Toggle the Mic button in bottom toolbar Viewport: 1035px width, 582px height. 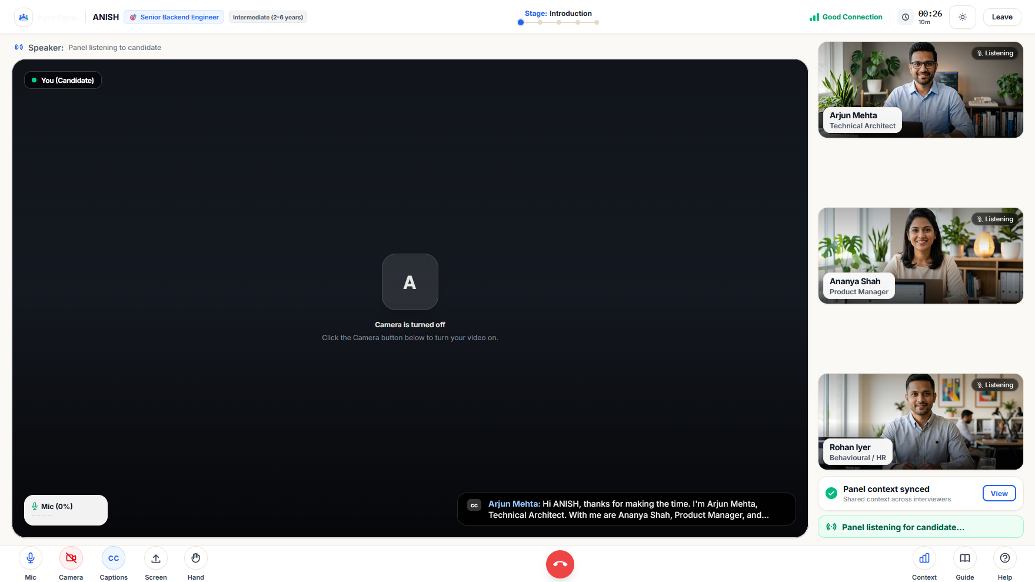click(x=31, y=558)
